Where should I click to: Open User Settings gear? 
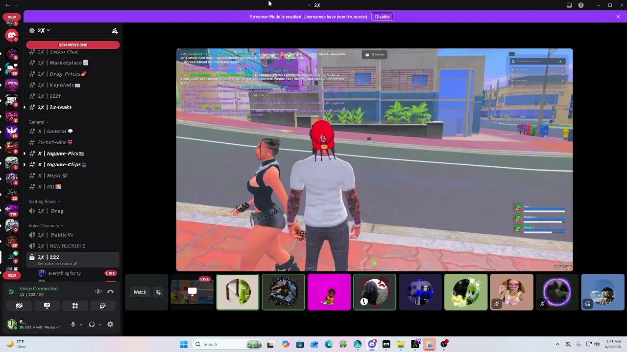[110, 324]
